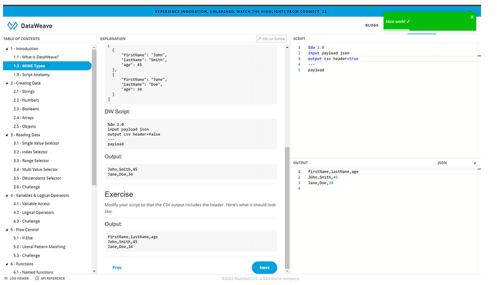
Task: Open 3.6 - Challenge
Action: click(27, 187)
